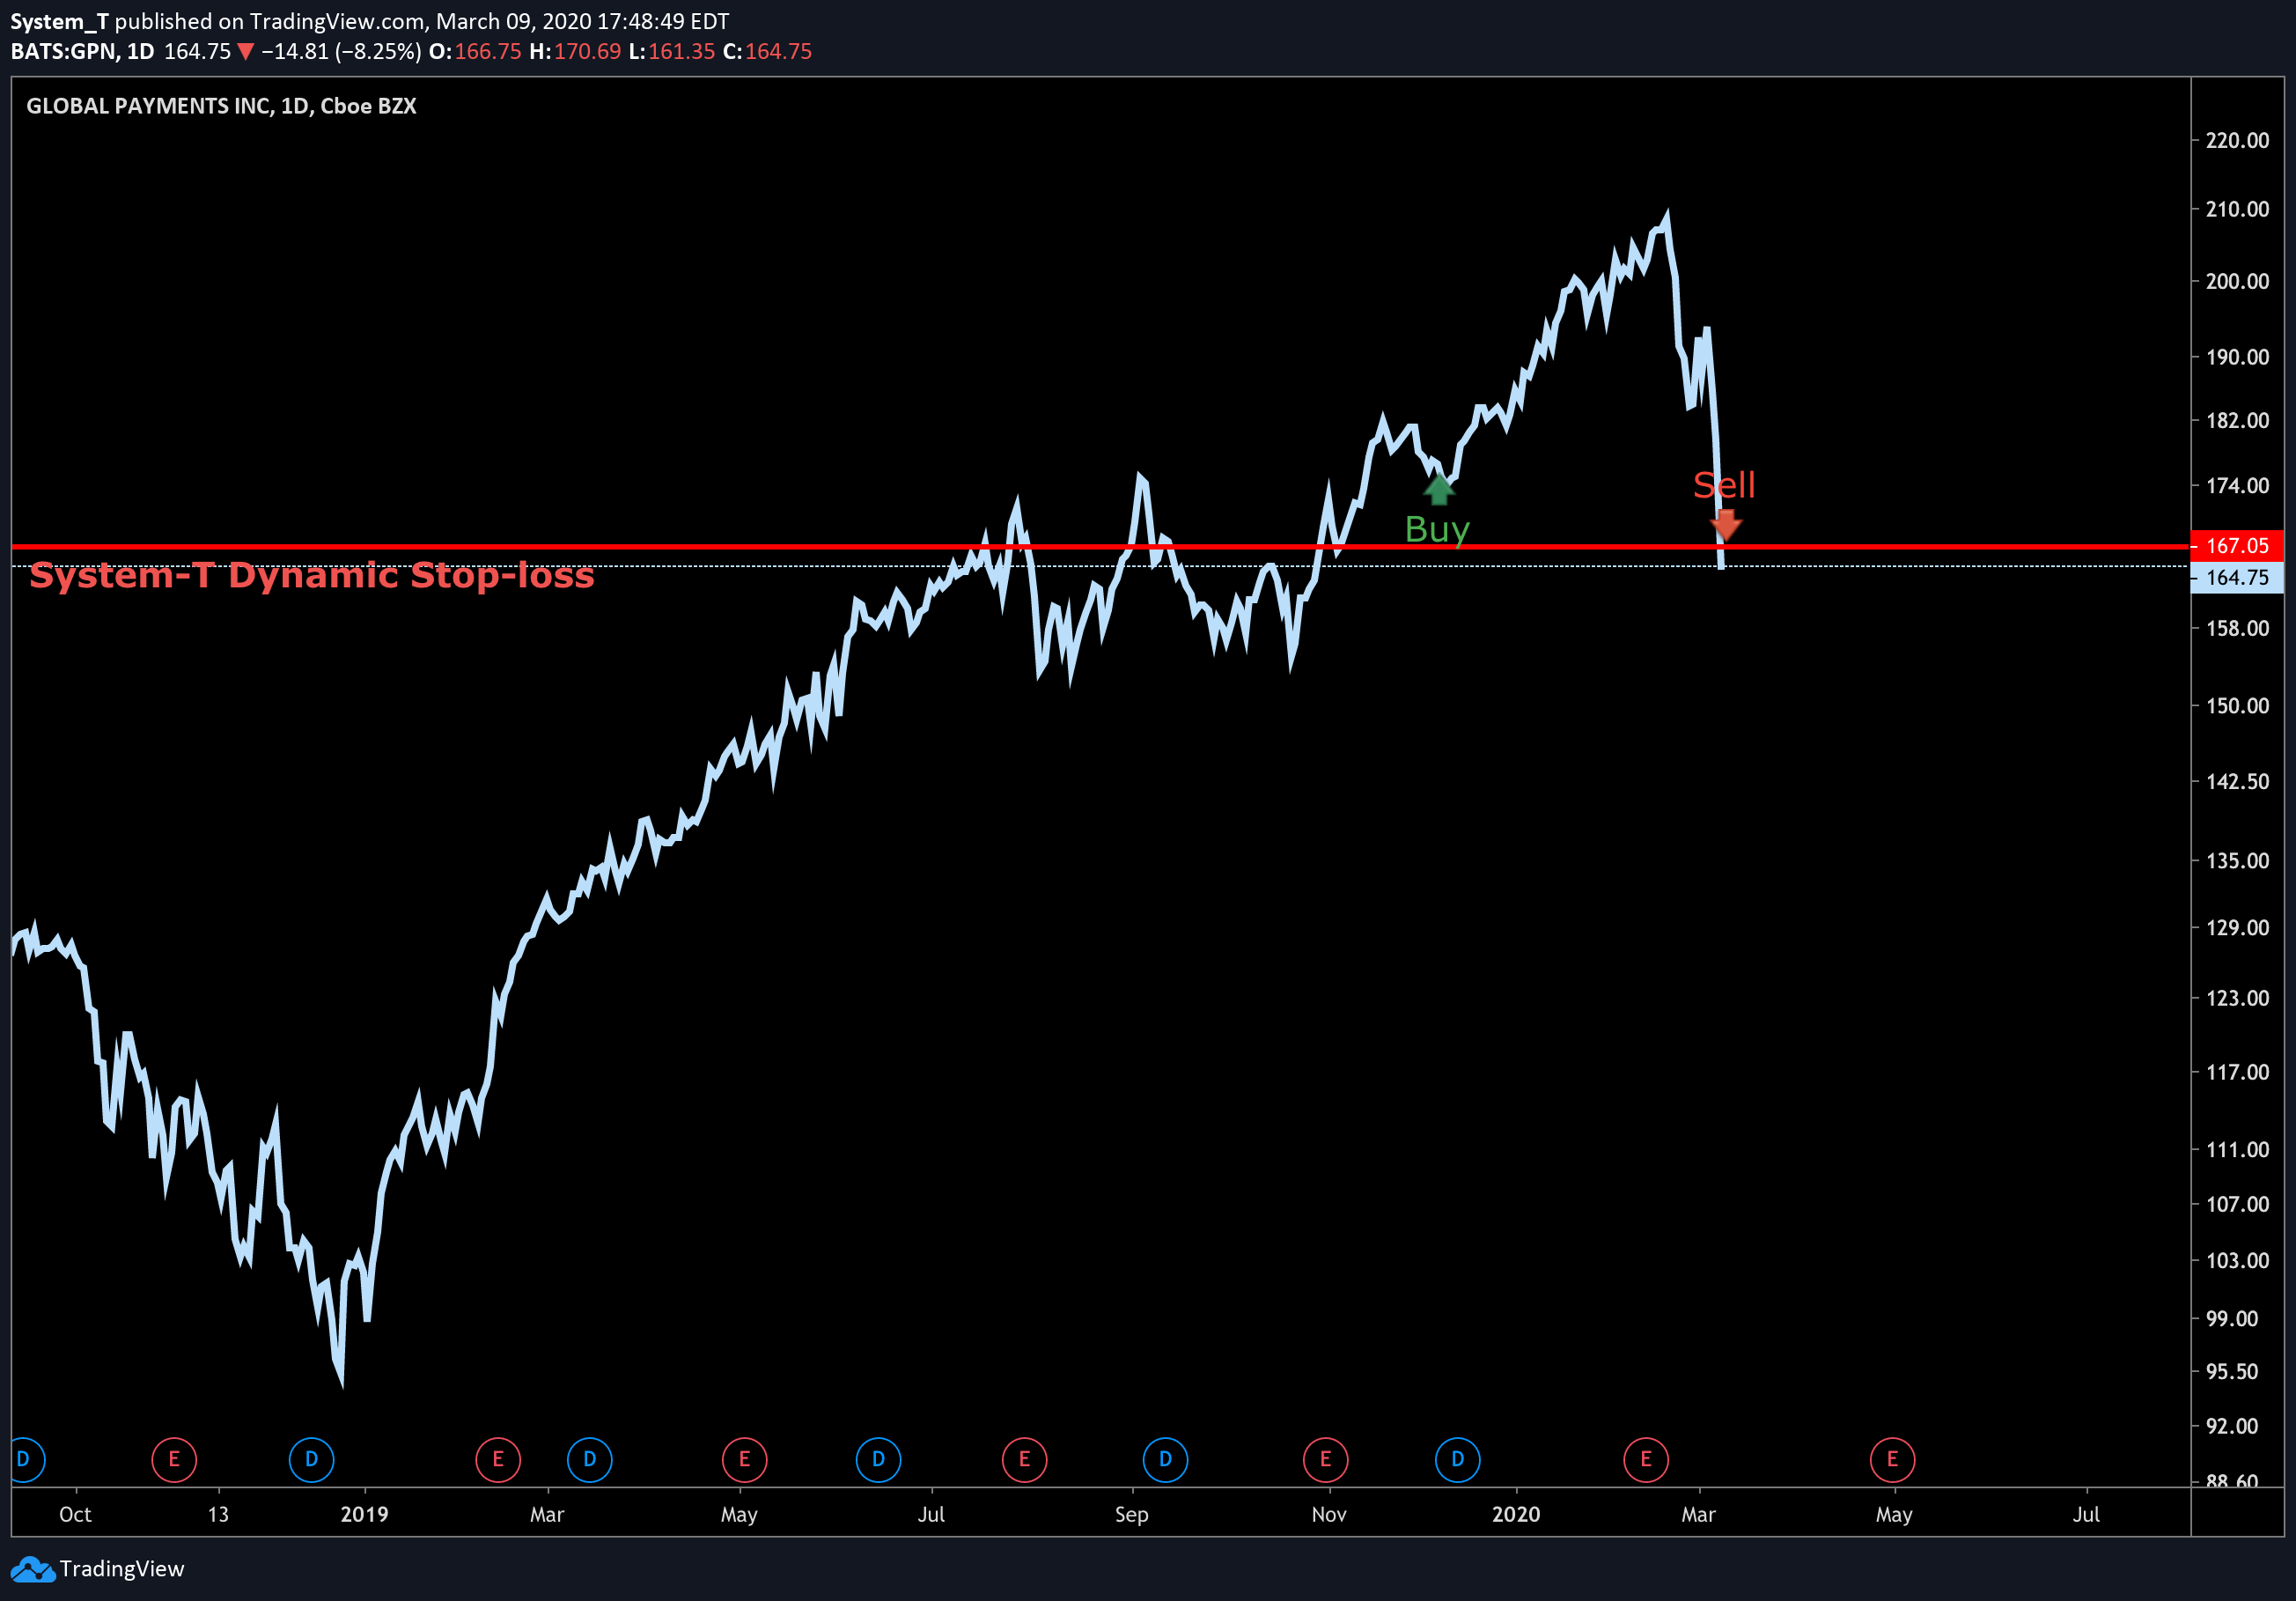The width and height of the screenshot is (2296, 1601).
Task: Click the '13' date axis label
Action: click(x=218, y=1514)
